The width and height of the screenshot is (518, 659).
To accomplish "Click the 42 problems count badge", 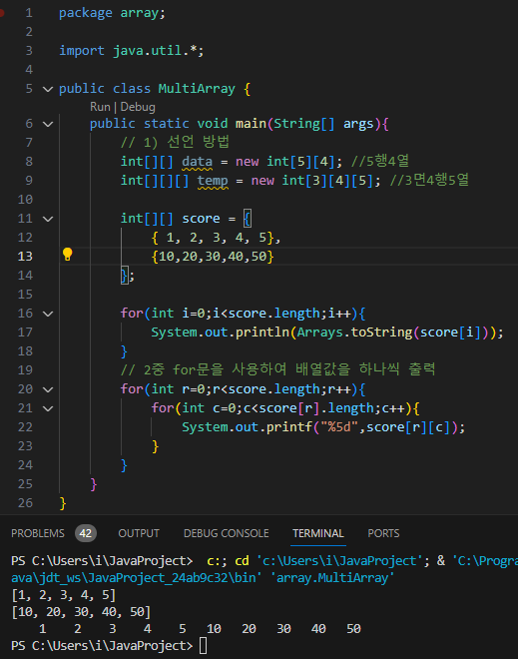I will click(86, 533).
